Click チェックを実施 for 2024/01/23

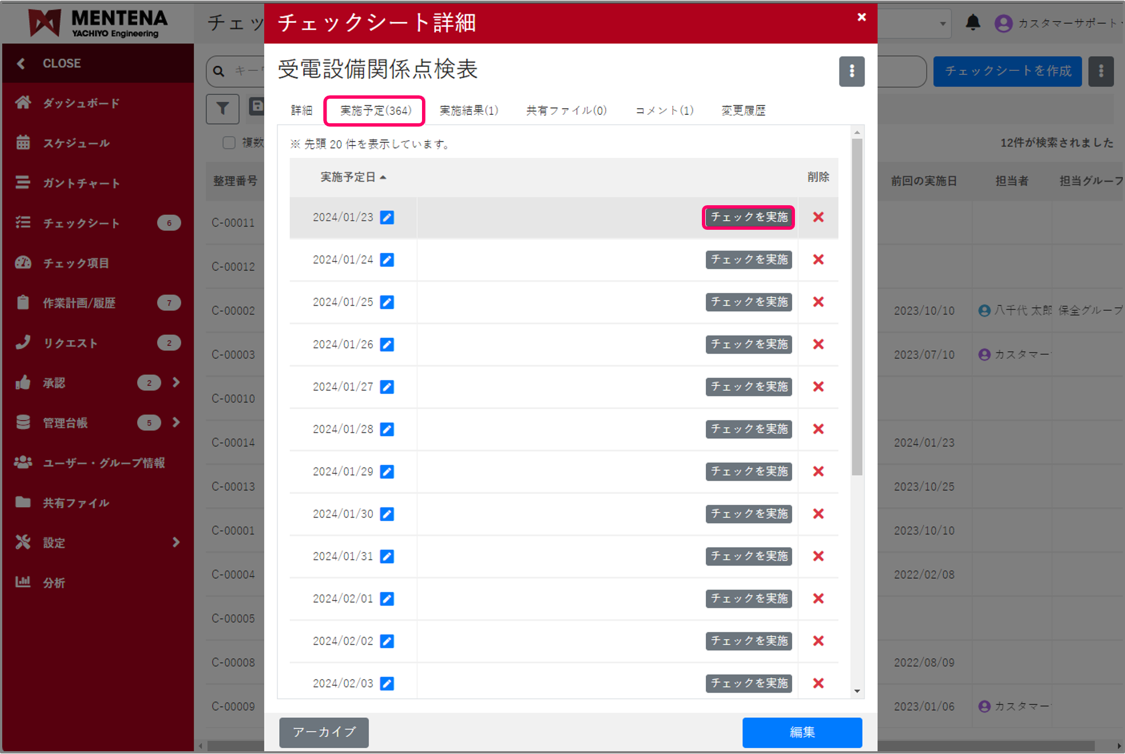point(748,217)
